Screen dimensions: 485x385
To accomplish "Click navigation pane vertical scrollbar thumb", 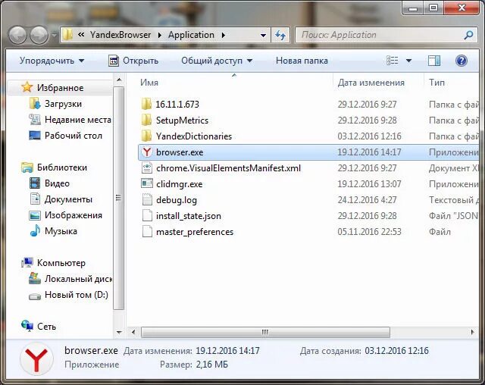I will click(x=119, y=198).
